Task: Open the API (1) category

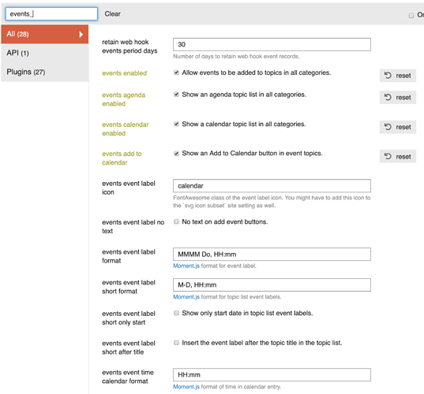Action: coord(45,53)
